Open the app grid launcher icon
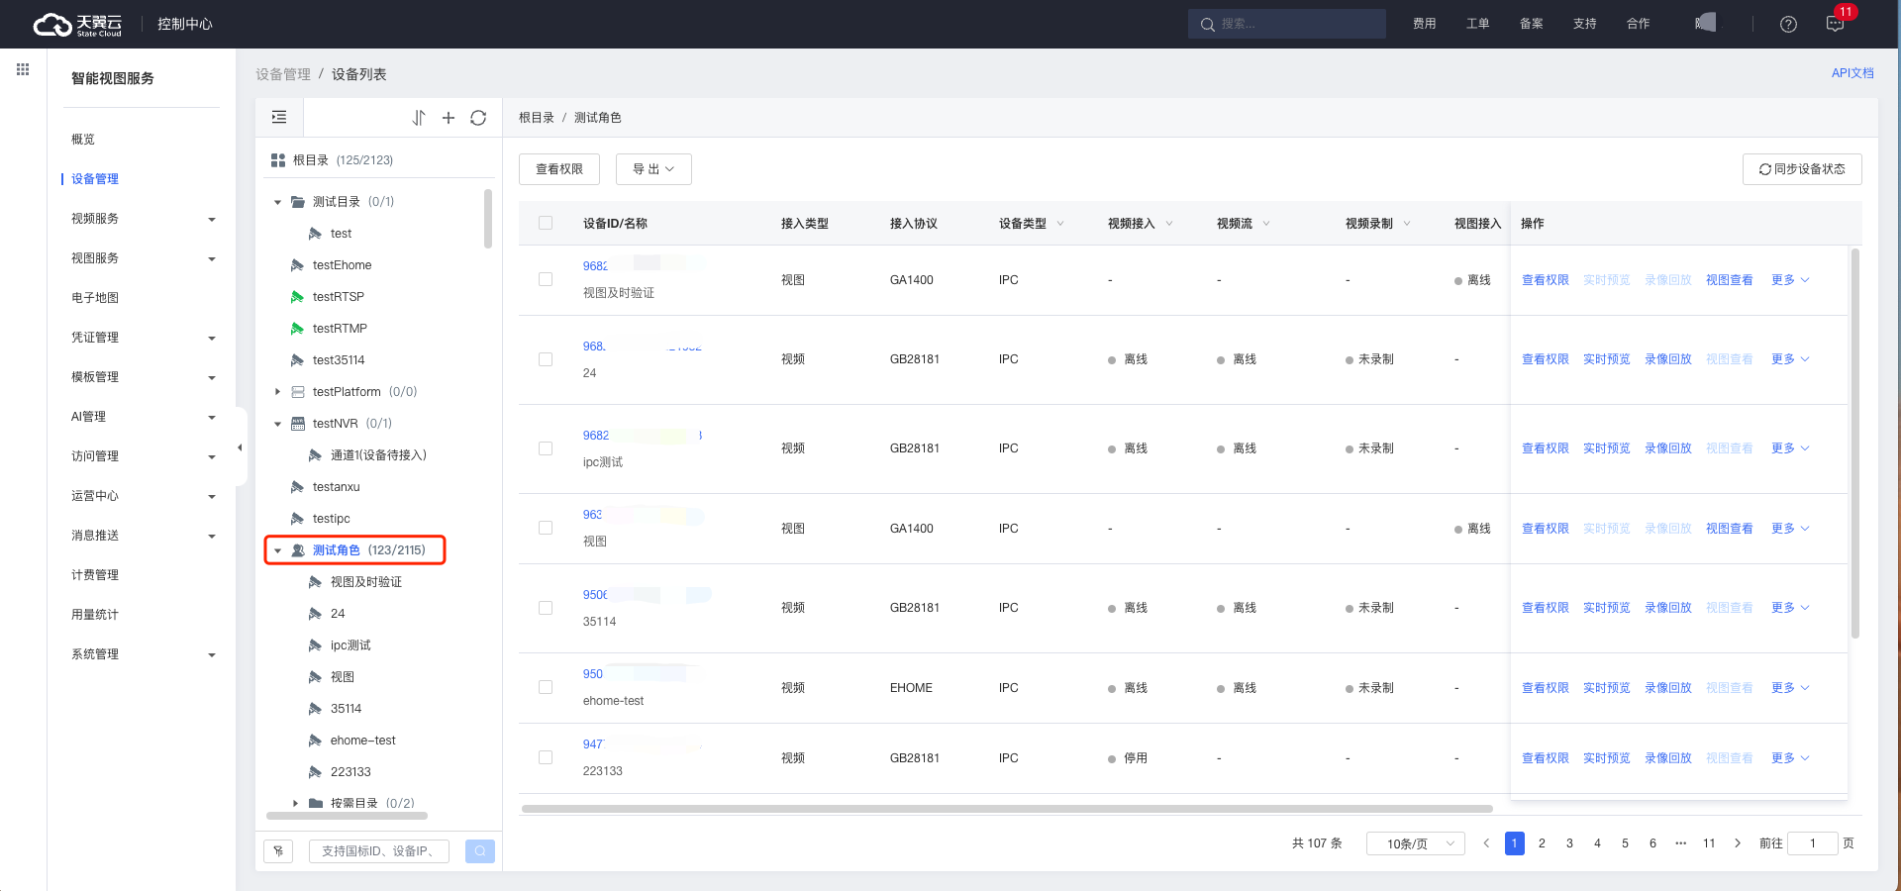1901x891 pixels. [x=23, y=69]
